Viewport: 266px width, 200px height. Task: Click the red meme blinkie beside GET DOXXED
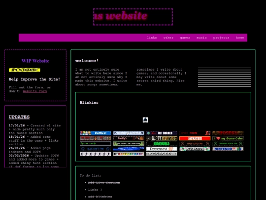(195, 133)
